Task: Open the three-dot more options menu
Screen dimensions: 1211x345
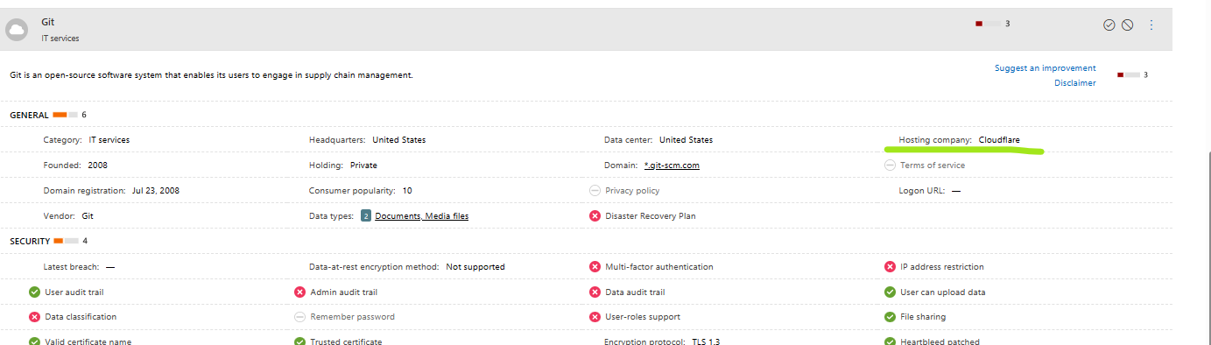Action: point(1151,25)
